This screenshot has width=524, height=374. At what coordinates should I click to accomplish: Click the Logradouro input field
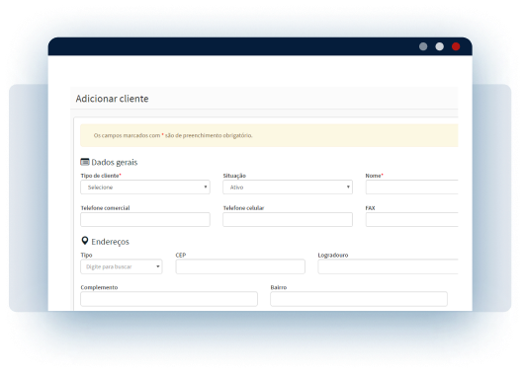coord(388,266)
